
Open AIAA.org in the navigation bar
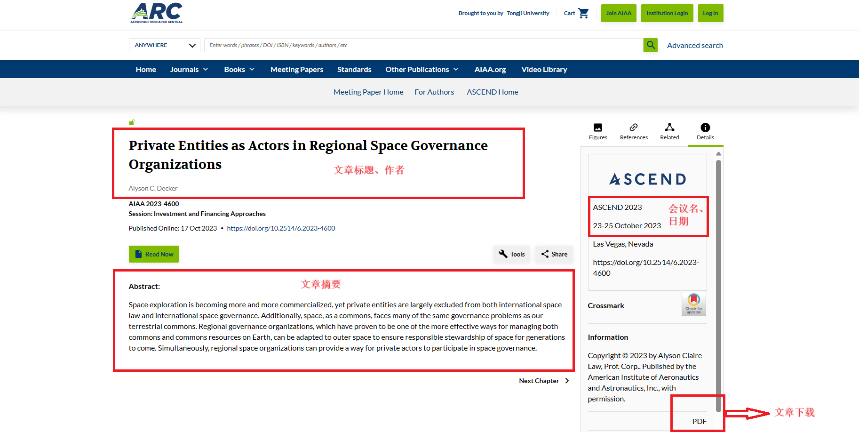[490, 69]
